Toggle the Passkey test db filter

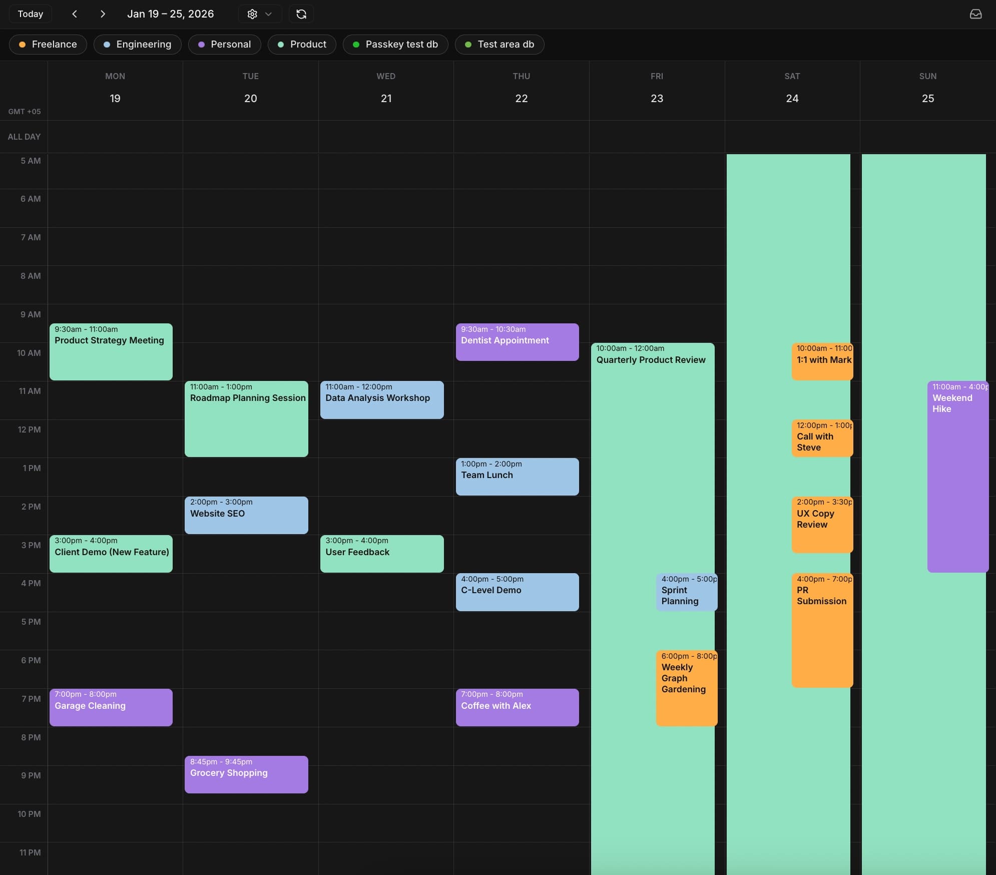[x=395, y=45]
